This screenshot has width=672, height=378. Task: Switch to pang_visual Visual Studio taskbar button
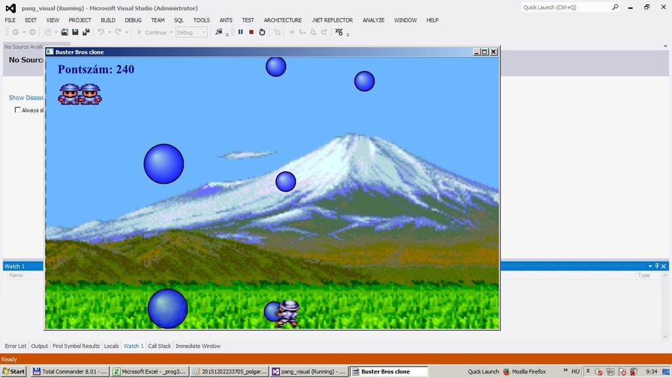(x=309, y=371)
